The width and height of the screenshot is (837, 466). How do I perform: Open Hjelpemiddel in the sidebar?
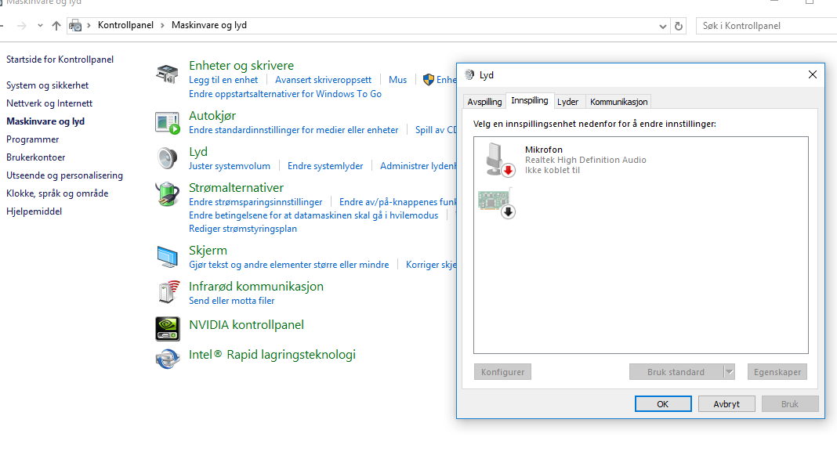point(34,211)
